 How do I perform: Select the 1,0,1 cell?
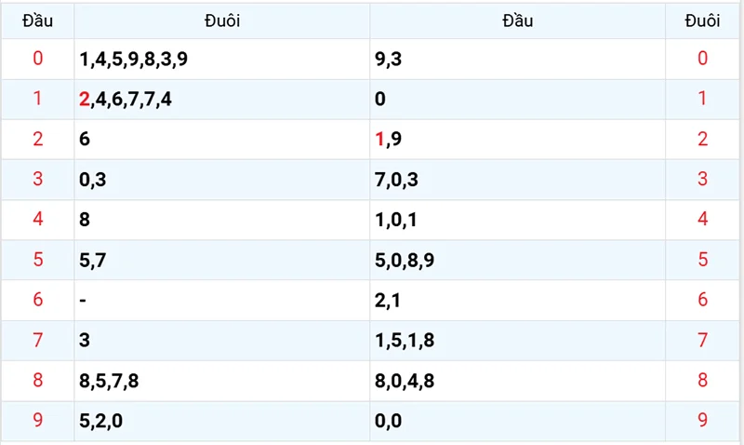[x=397, y=220]
